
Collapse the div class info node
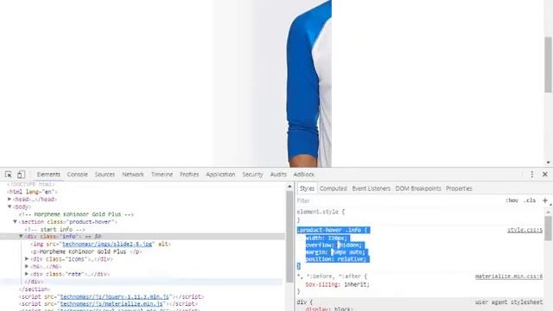(21, 236)
